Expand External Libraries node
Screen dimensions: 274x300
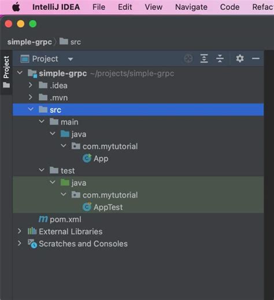pos(20,231)
